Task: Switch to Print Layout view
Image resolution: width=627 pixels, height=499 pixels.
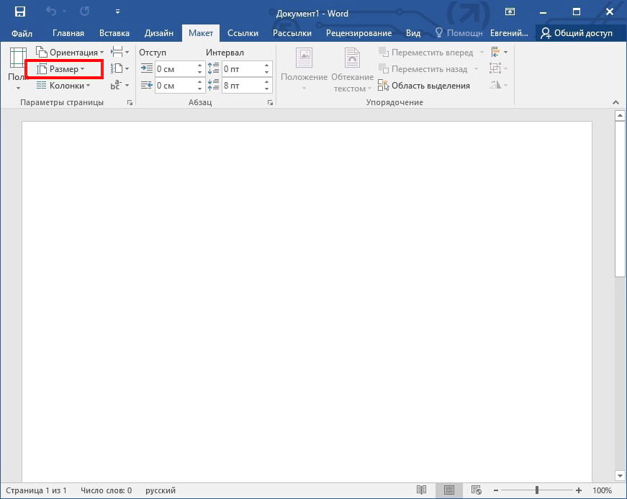Action: (x=449, y=490)
